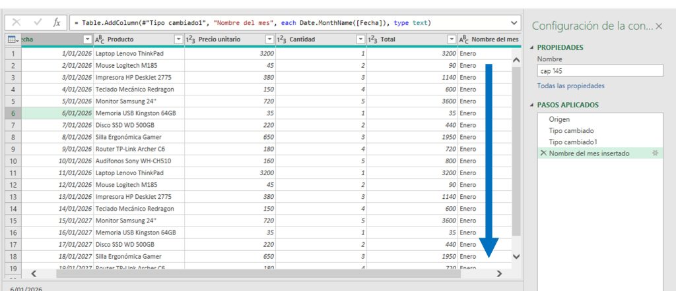Click inside the formula bar text
This screenshot has width=676, height=291.
click(252, 23)
